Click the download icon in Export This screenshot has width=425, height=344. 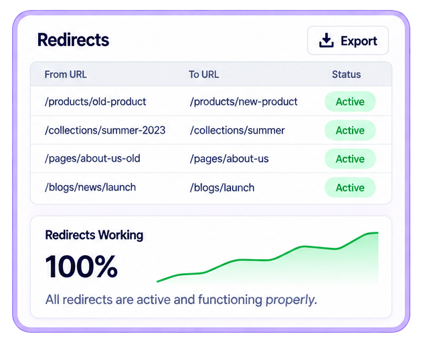326,41
